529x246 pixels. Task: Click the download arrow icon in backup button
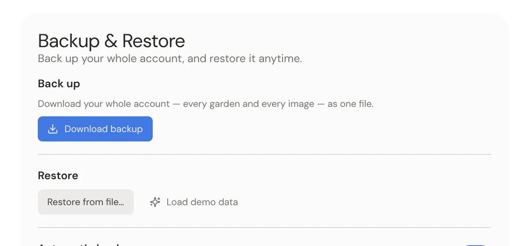tap(53, 129)
